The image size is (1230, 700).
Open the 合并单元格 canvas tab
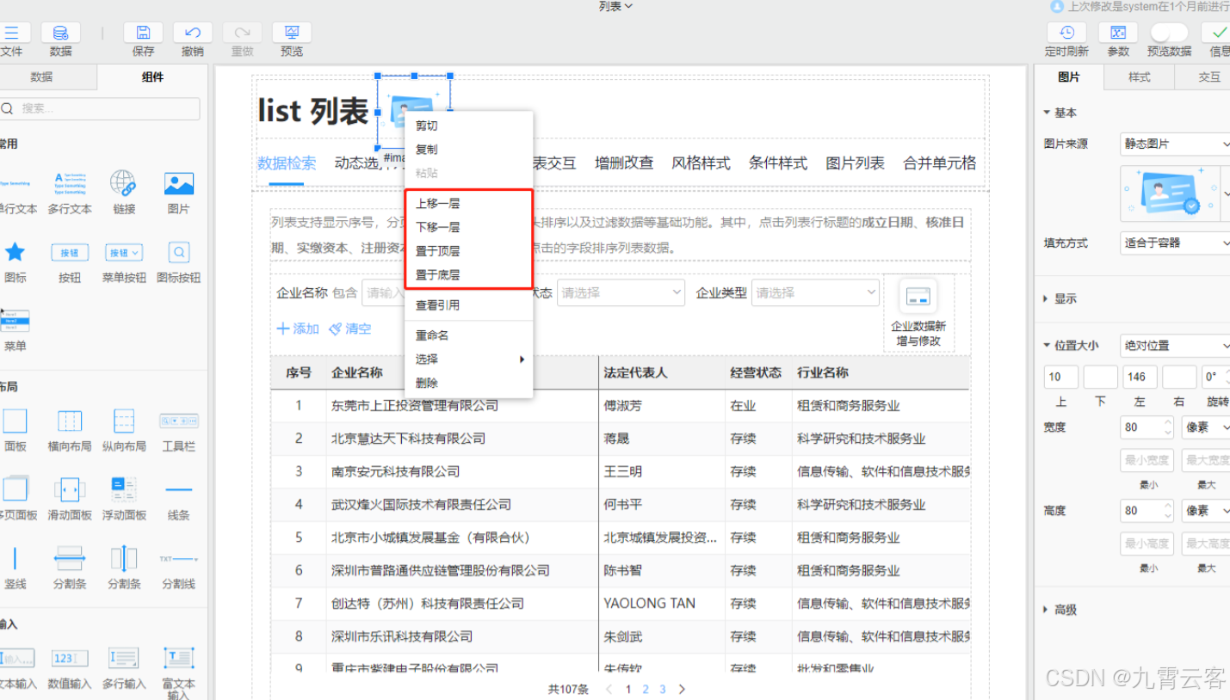pos(940,163)
